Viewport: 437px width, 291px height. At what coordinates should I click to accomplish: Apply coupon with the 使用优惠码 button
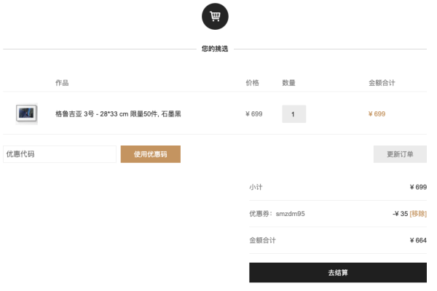coord(151,154)
